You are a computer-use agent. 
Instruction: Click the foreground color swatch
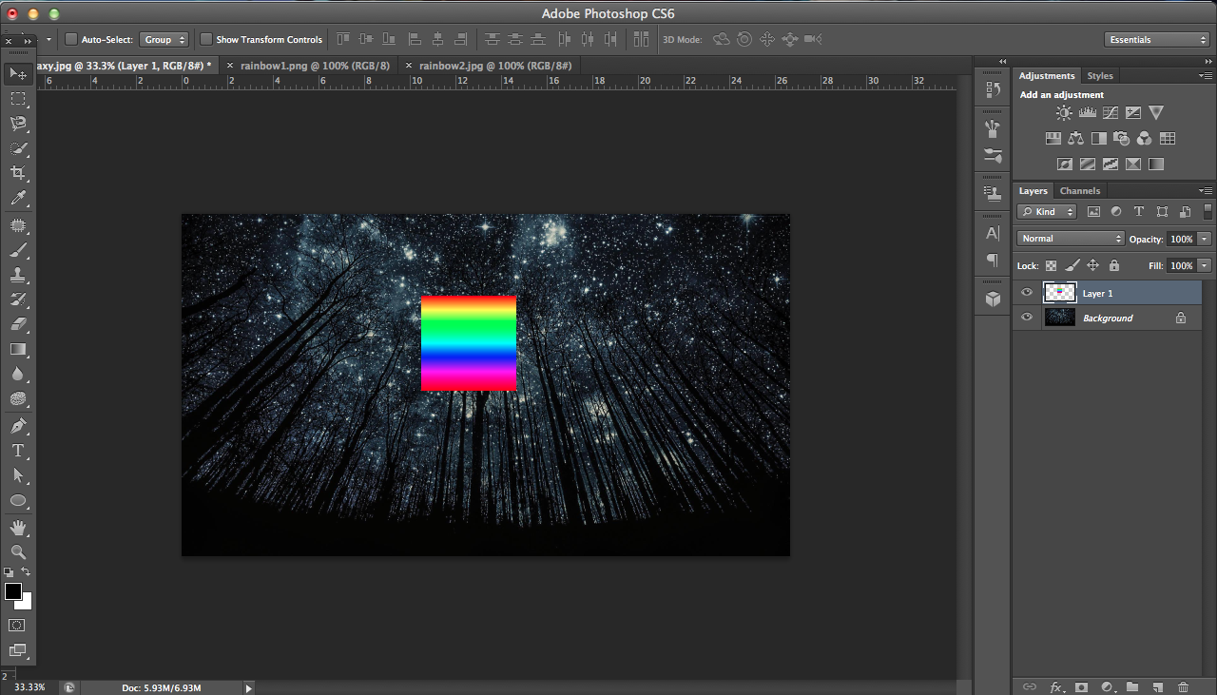(12, 591)
